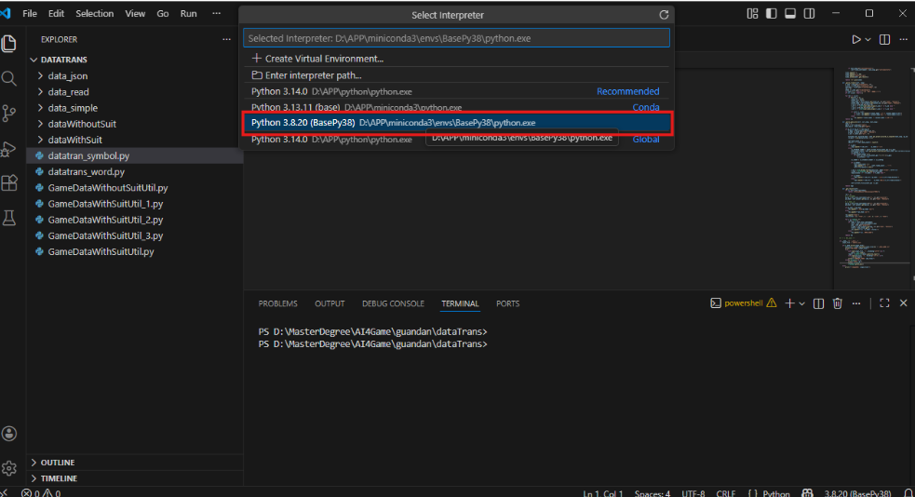Viewport: 915px width, 497px height.
Task: Create a new terminal with plus icon
Action: click(x=789, y=303)
